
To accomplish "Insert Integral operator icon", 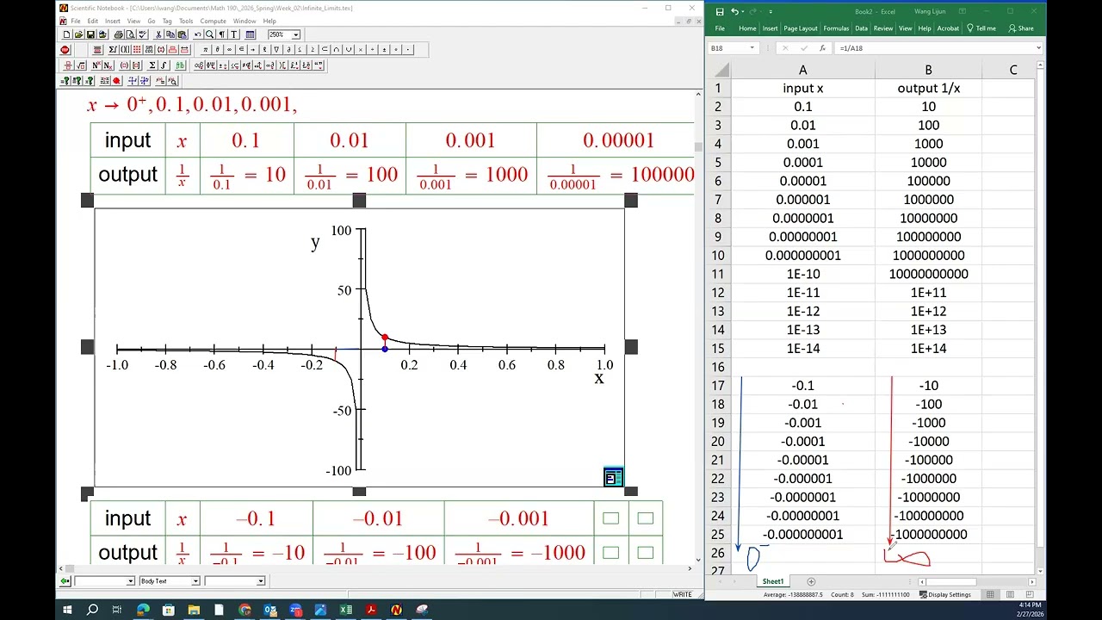I will 164,65.
